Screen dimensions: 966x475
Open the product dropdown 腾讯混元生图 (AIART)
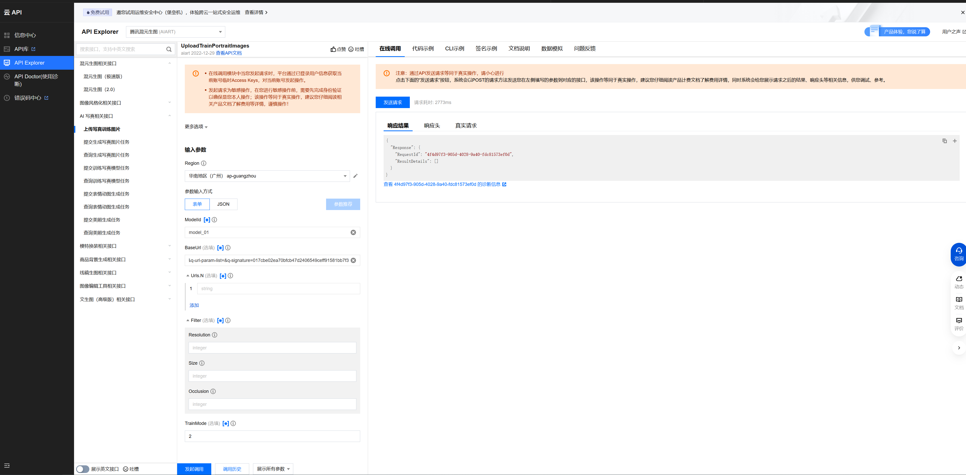click(175, 32)
